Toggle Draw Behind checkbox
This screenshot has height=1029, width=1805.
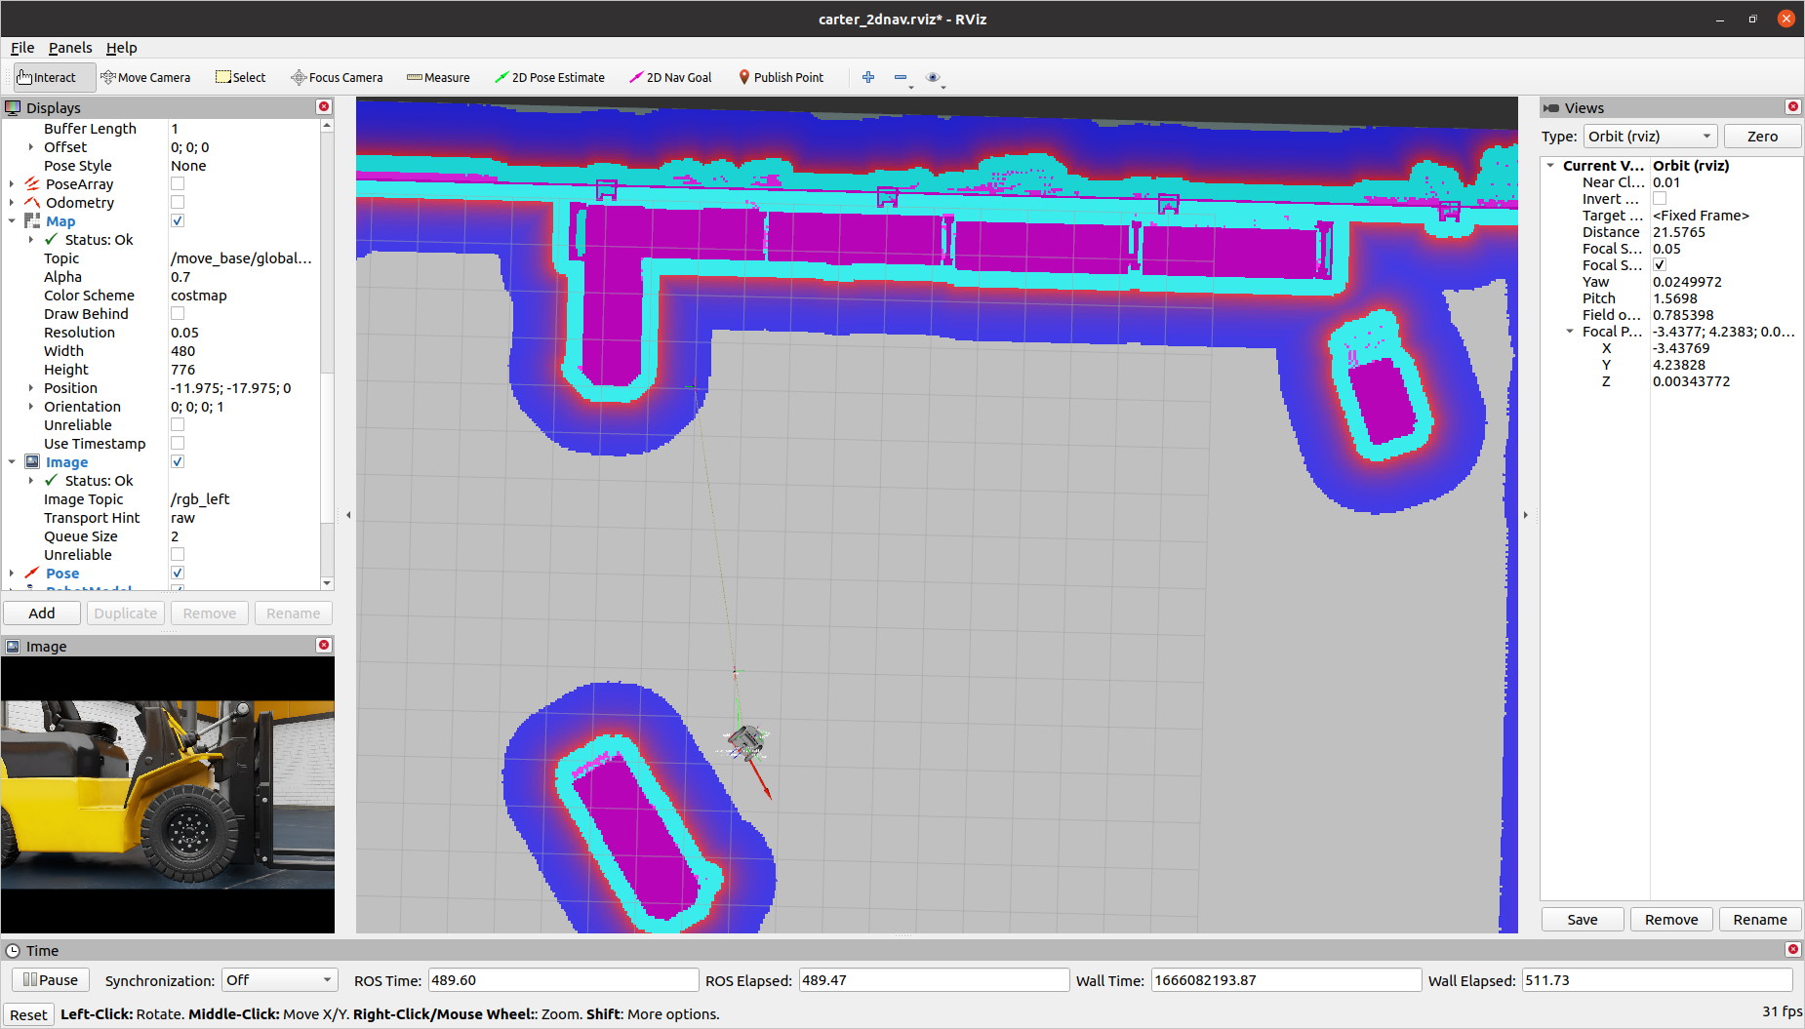pyautogui.click(x=178, y=313)
